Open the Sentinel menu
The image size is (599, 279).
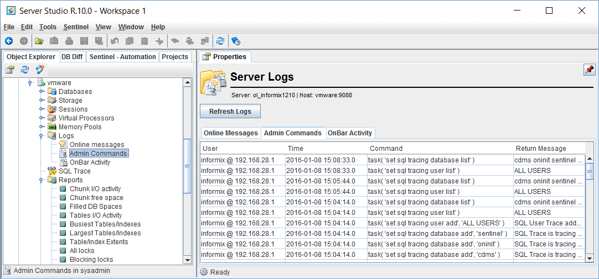pyautogui.click(x=75, y=27)
